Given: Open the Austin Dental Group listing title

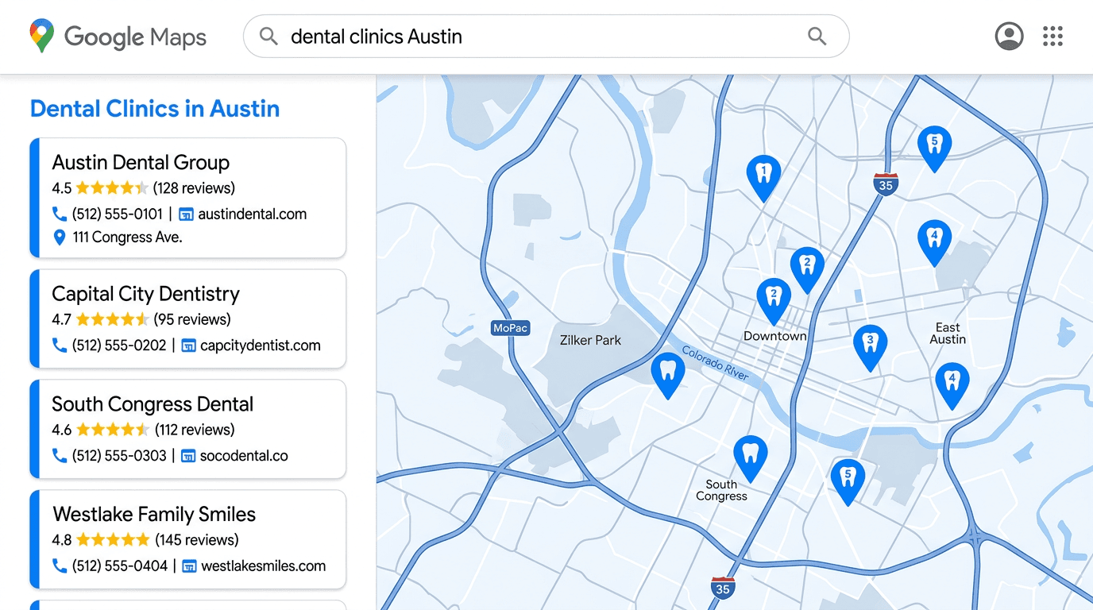Looking at the screenshot, I should tap(141, 163).
